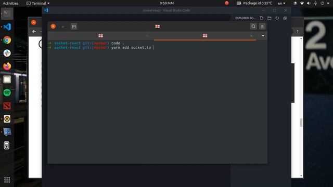The height and width of the screenshot is (187, 333).
Task: Open the power system menu
Action: 323,3
